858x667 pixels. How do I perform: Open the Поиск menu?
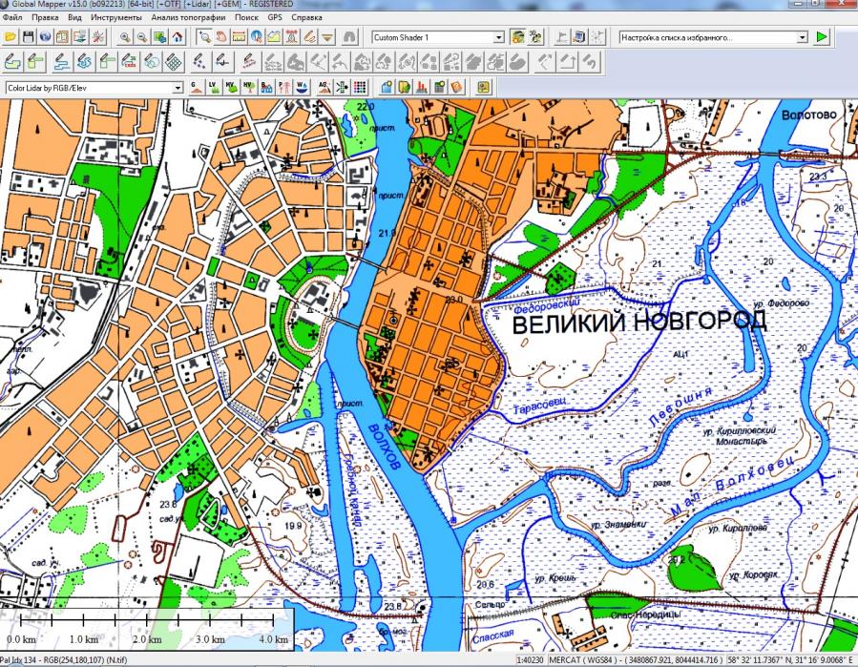(245, 17)
